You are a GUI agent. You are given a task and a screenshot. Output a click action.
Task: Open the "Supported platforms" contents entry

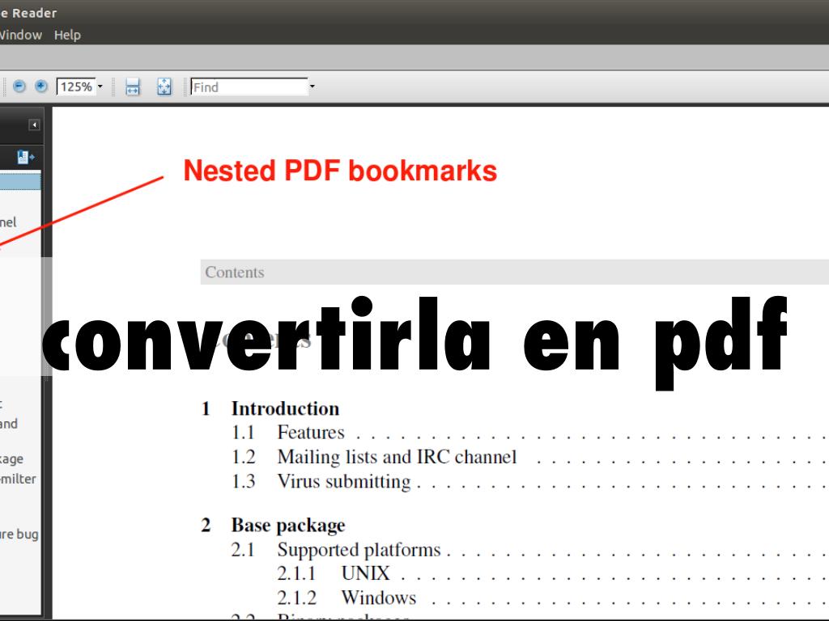pos(359,550)
